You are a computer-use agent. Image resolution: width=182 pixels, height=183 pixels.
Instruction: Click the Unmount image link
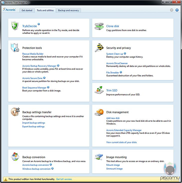114,169
